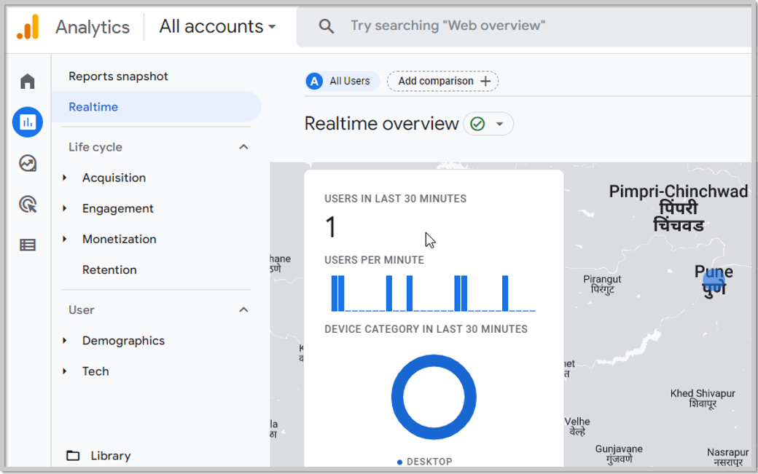Viewport: 758px width, 474px height.
Task: Click the rightmost users per minute bar
Action: 505,293
